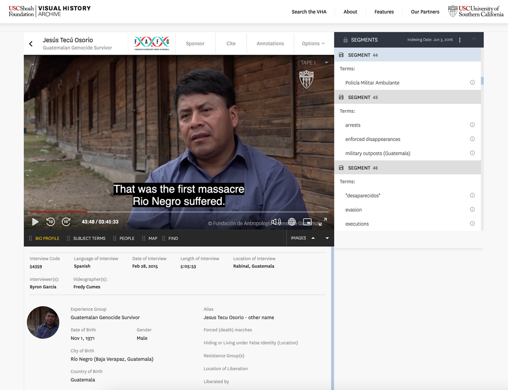Click the IMAGES label
Screen dimensions: 508x390
[x=298, y=238]
